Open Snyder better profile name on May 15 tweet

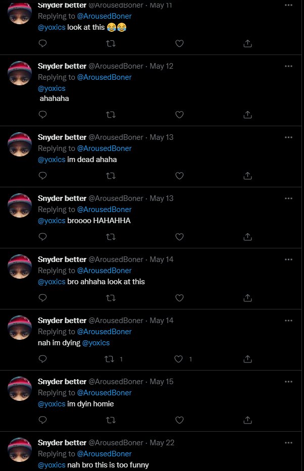pyautogui.click(x=62, y=382)
